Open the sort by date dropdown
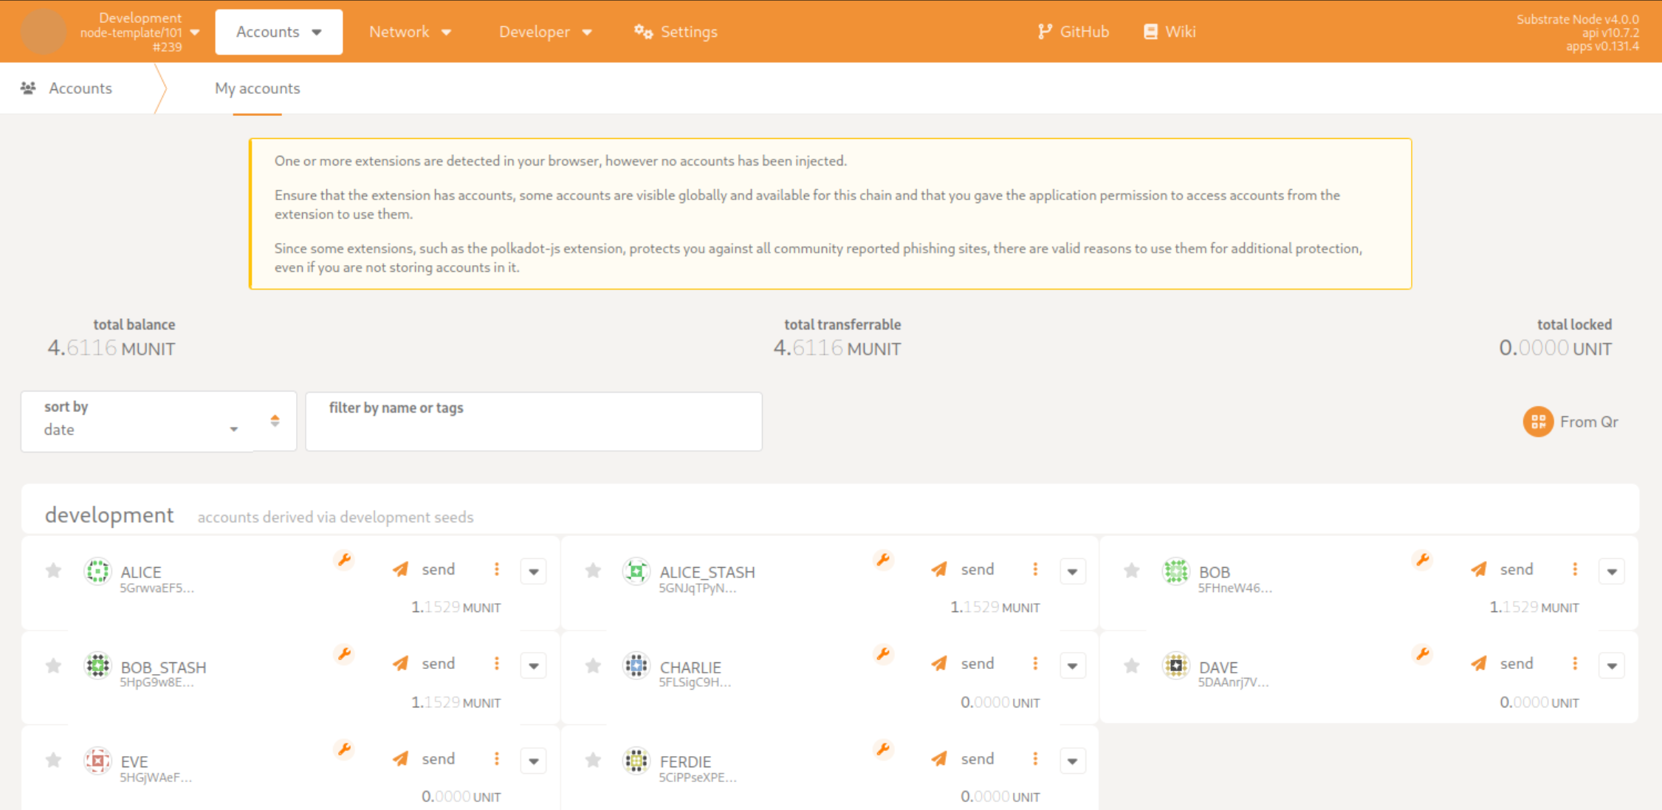 [140, 429]
